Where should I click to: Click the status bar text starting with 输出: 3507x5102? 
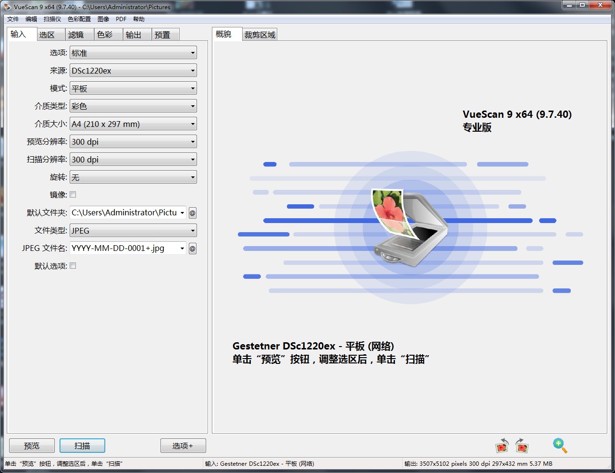tap(478, 464)
